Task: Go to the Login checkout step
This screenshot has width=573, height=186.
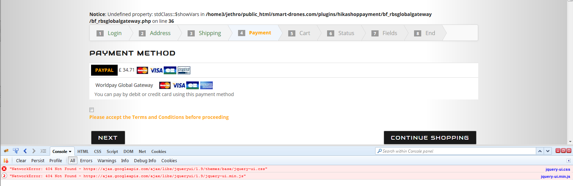Action: coord(109,33)
